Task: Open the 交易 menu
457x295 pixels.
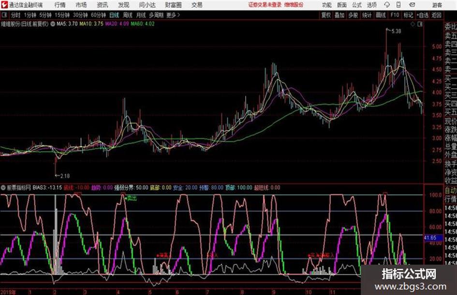Action: [197, 5]
